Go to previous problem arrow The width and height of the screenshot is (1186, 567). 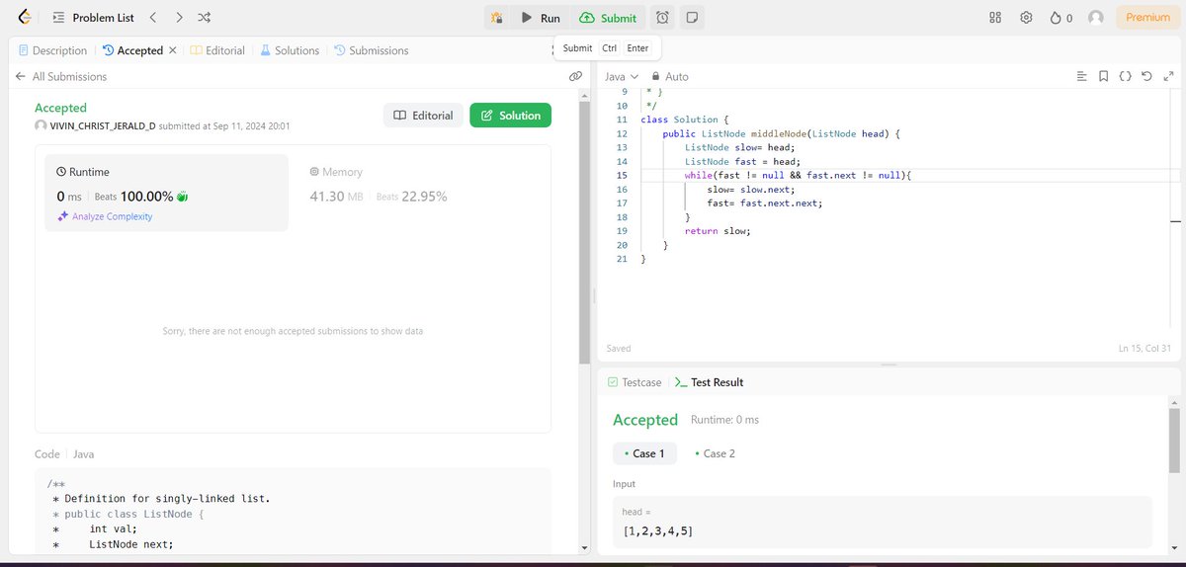[152, 18]
